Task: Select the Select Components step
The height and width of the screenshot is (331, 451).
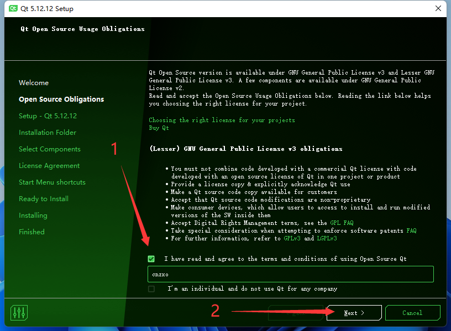Action: pyautogui.click(x=50, y=149)
